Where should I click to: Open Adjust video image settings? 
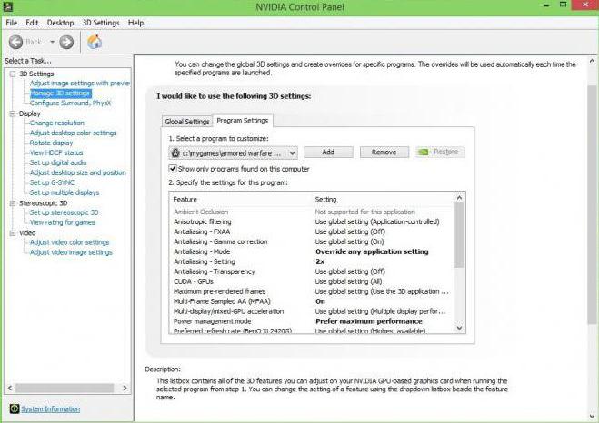pos(71,252)
